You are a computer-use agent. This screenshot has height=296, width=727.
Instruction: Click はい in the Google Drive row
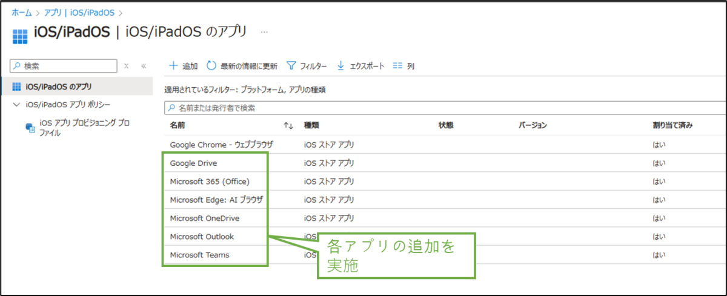coord(659,163)
